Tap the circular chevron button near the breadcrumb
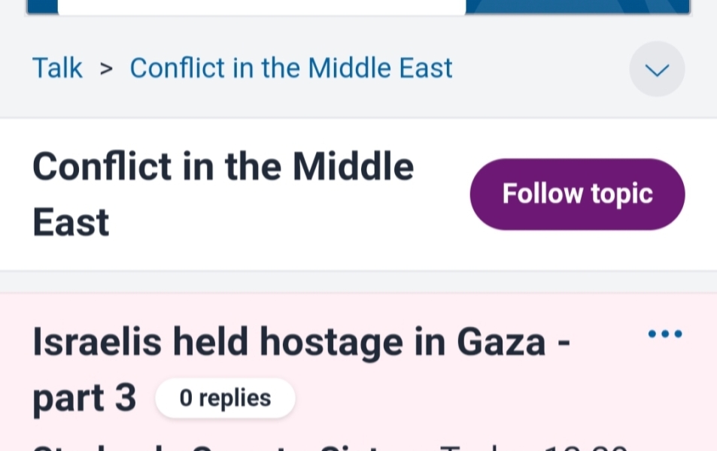The width and height of the screenshot is (717, 451). (x=656, y=68)
